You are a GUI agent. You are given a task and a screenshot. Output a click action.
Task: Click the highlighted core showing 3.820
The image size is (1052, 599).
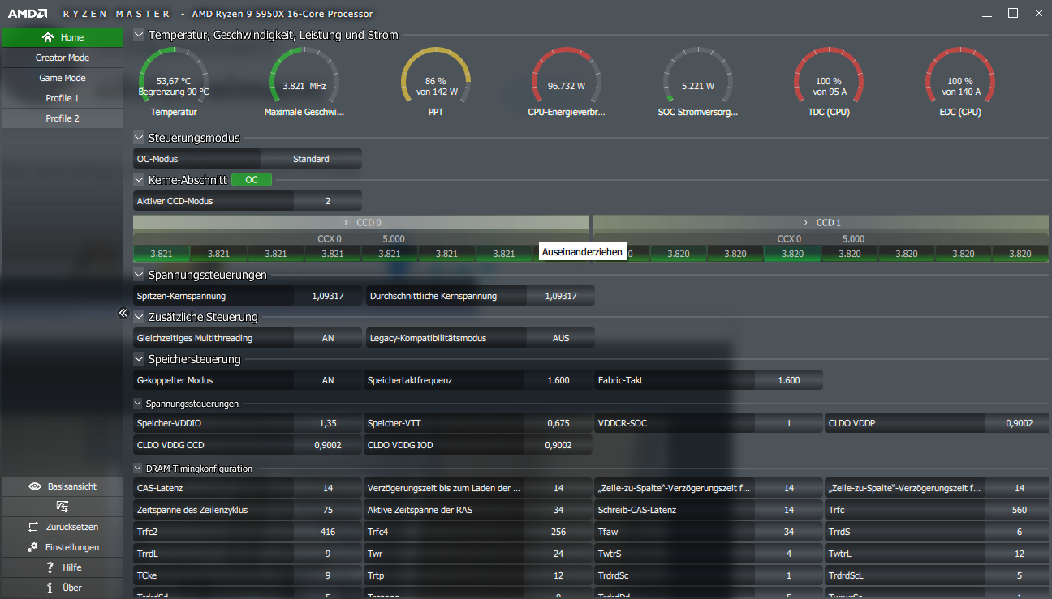[x=792, y=254]
